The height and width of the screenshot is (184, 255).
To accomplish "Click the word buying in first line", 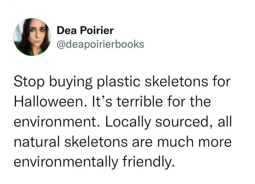I will point(71,82).
